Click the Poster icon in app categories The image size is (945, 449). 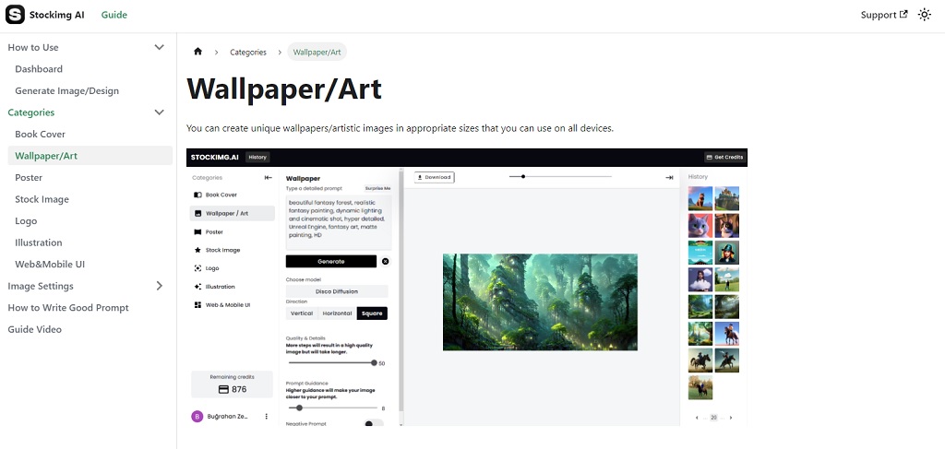click(197, 231)
